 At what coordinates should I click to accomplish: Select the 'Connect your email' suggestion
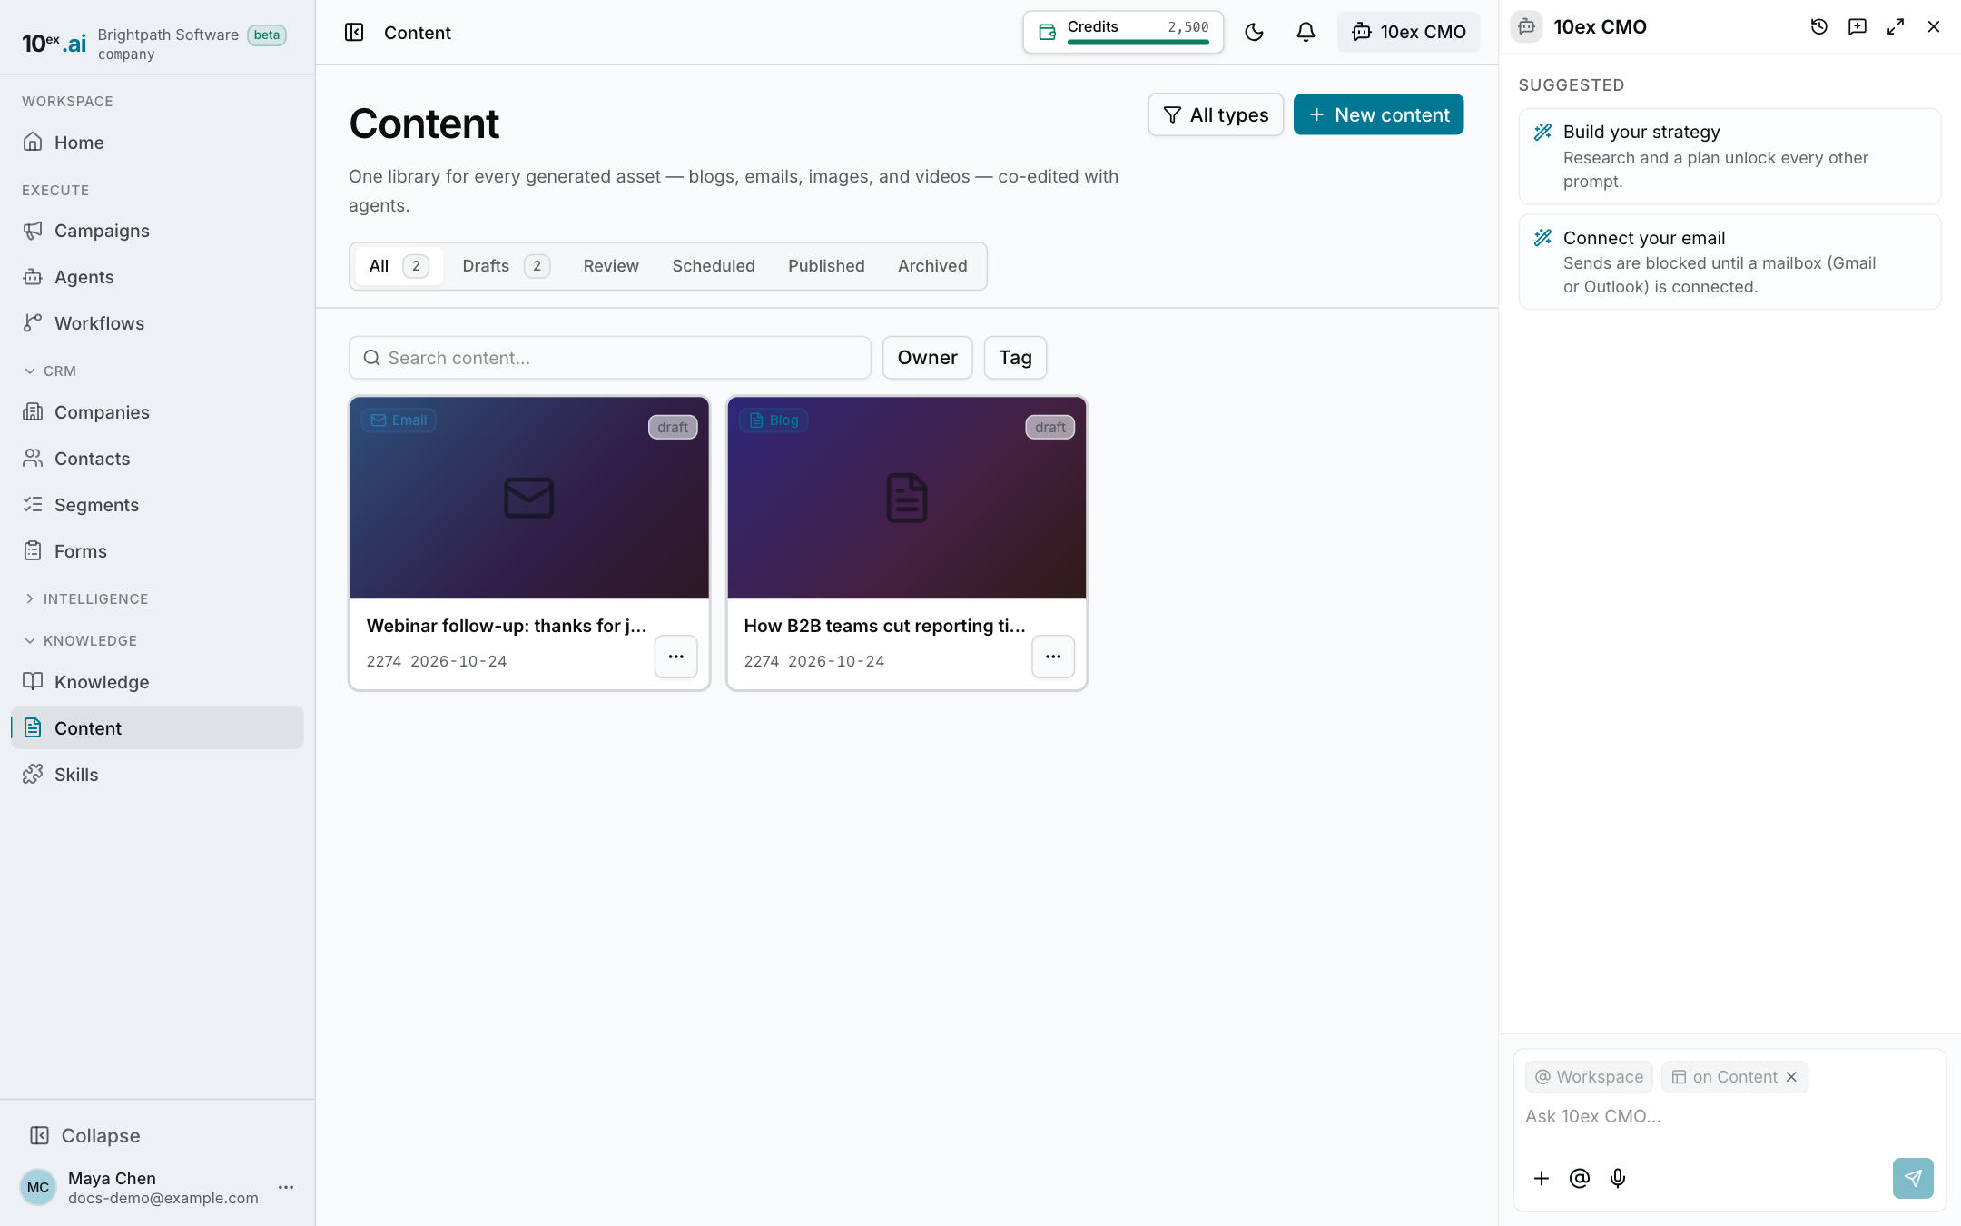pyautogui.click(x=1729, y=262)
